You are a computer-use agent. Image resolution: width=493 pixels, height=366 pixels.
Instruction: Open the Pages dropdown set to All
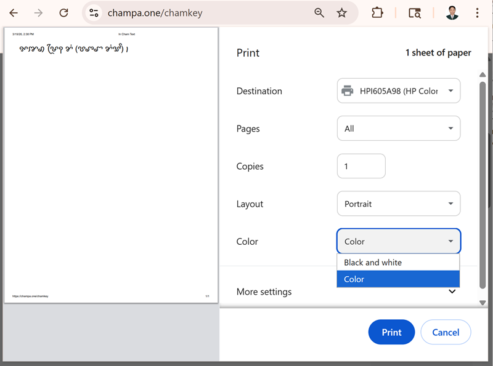[x=398, y=129]
